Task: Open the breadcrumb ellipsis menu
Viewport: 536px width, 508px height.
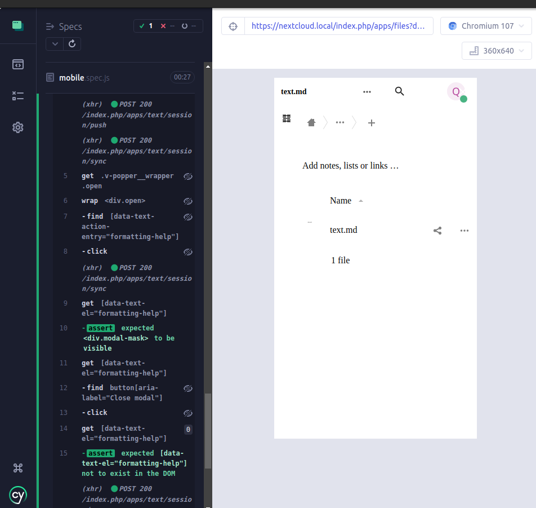Action: (x=340, y=122)
